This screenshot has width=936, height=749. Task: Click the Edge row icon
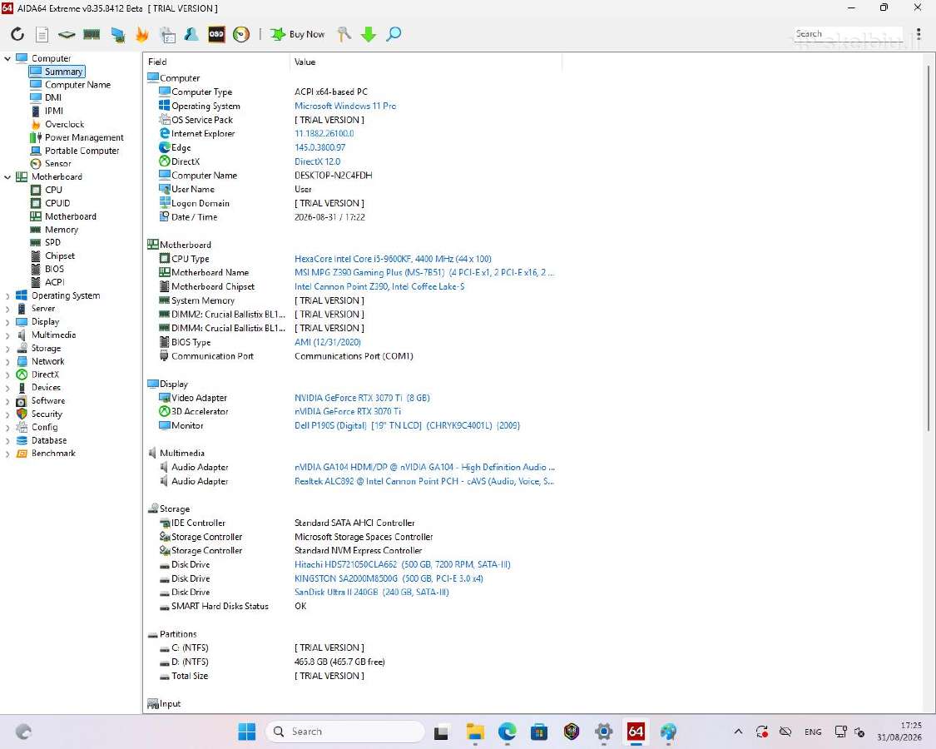tap(165, 147)
